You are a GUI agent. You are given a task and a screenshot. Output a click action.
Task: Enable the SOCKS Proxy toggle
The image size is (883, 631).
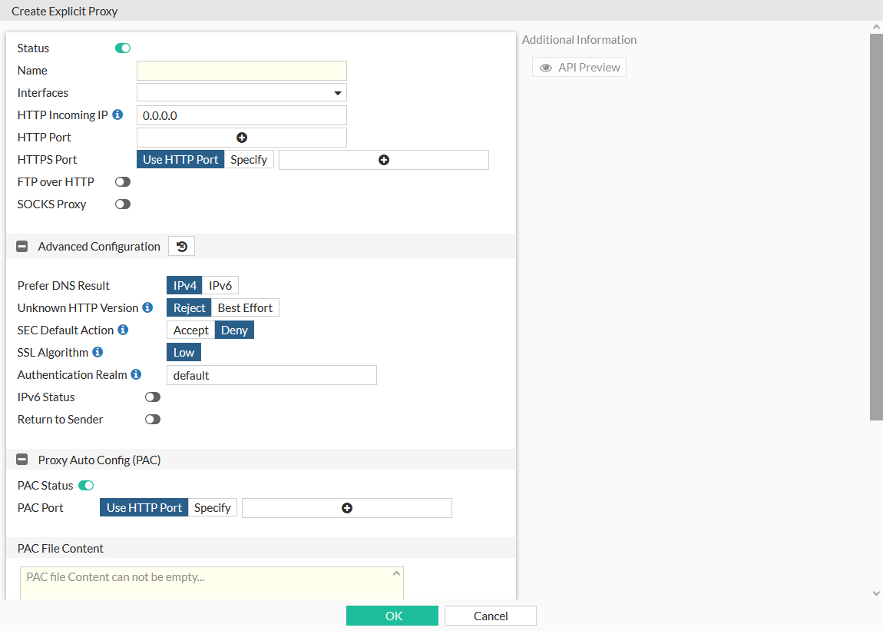pos(123,204)
